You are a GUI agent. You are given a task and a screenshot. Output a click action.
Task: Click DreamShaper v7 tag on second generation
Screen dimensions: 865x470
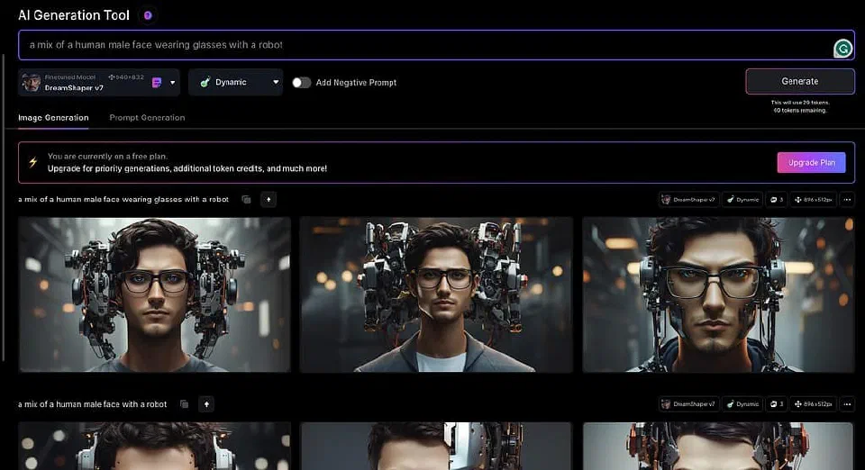click(688, 404)
